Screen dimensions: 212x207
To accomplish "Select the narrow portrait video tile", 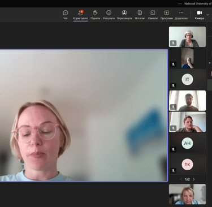I will (187, 58).
